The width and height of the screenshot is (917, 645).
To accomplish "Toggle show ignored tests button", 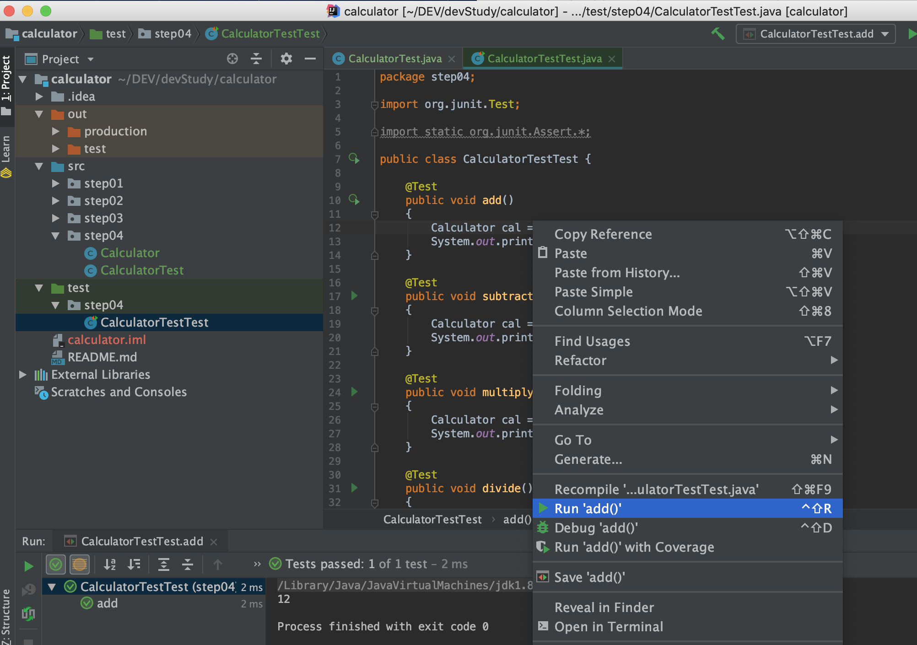I will click(79, 564).
